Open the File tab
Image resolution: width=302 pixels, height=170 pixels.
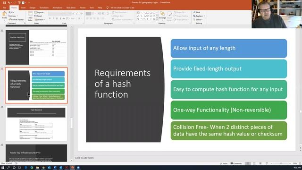4,8
